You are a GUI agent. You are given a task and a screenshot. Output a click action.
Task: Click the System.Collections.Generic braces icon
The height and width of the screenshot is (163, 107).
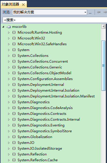(14, 67)
